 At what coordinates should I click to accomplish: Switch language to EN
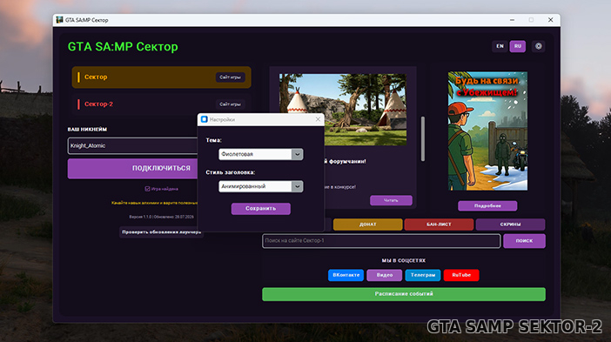(x=500, y=46)
